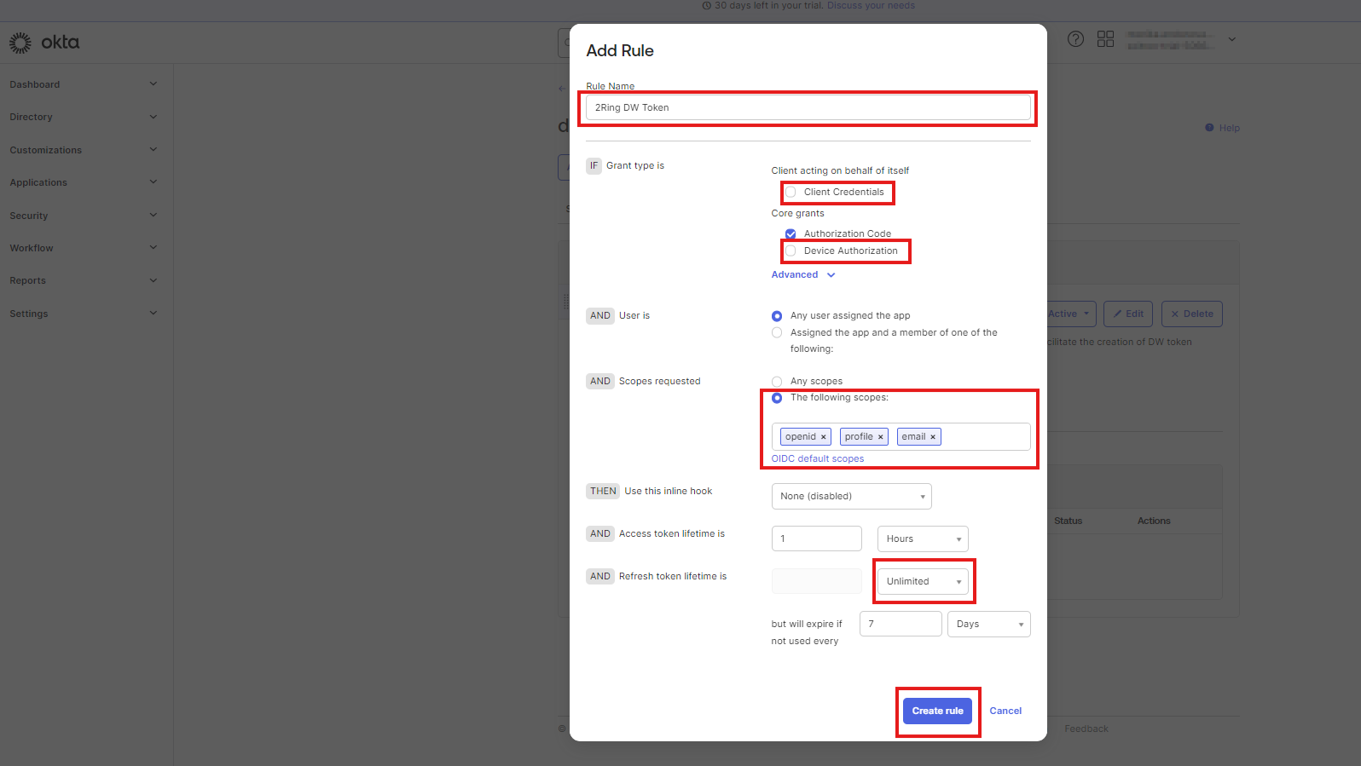Open the access token Hours dropdown

[922, 539]
